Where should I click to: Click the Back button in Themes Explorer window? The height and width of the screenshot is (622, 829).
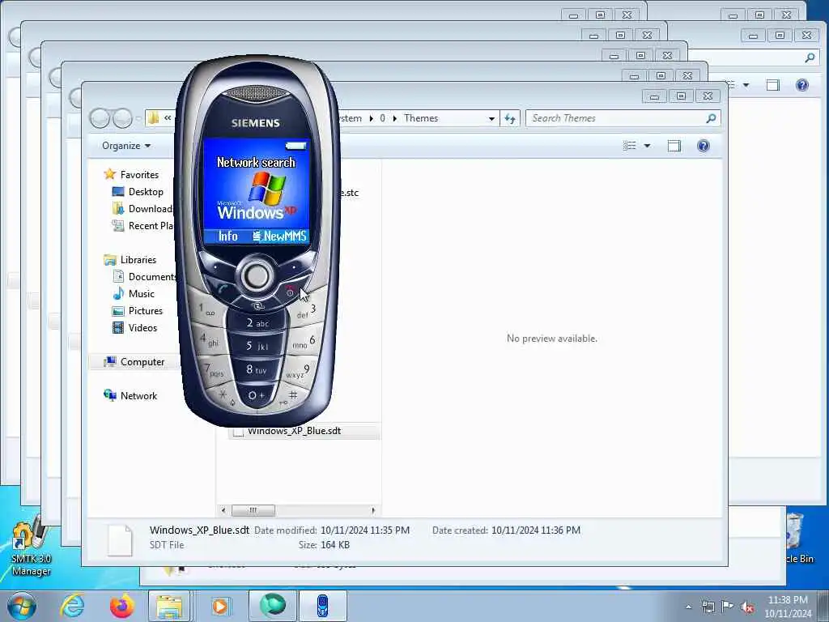(x=100, y=118)
